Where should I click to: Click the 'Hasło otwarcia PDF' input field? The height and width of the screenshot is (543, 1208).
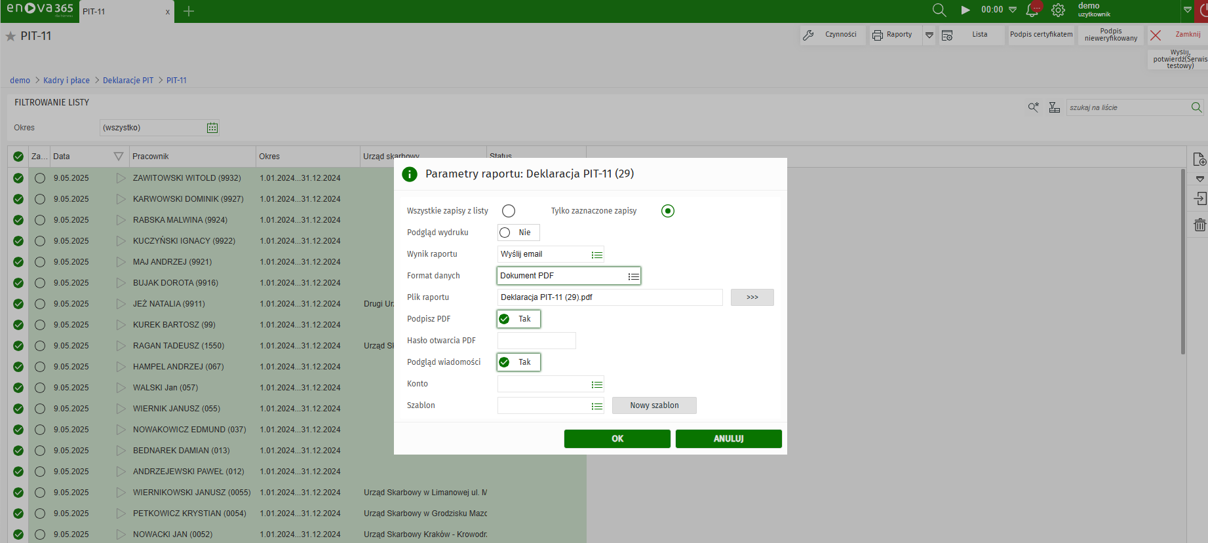536,341
